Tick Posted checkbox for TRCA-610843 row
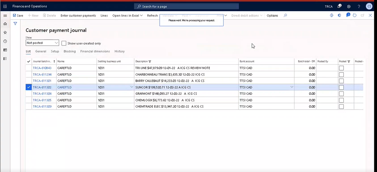 point(341,68)
